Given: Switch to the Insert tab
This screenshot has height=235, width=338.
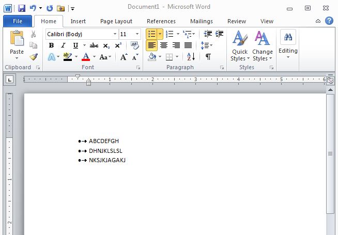Looking at the screenshot, I should [78, 21].
